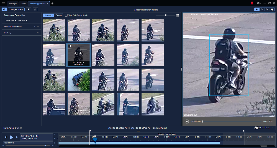Click the zoom in magnifier tool
This screenshot has height=148, width=277.
point(262,9)
